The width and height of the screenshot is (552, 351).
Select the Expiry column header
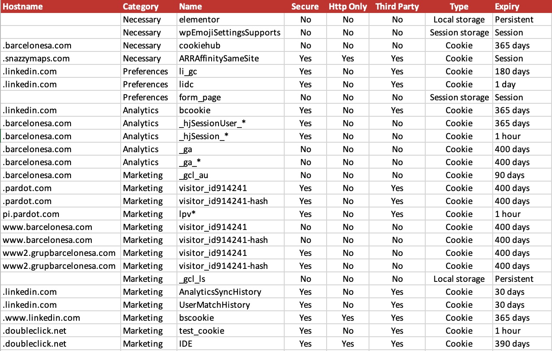507,6
